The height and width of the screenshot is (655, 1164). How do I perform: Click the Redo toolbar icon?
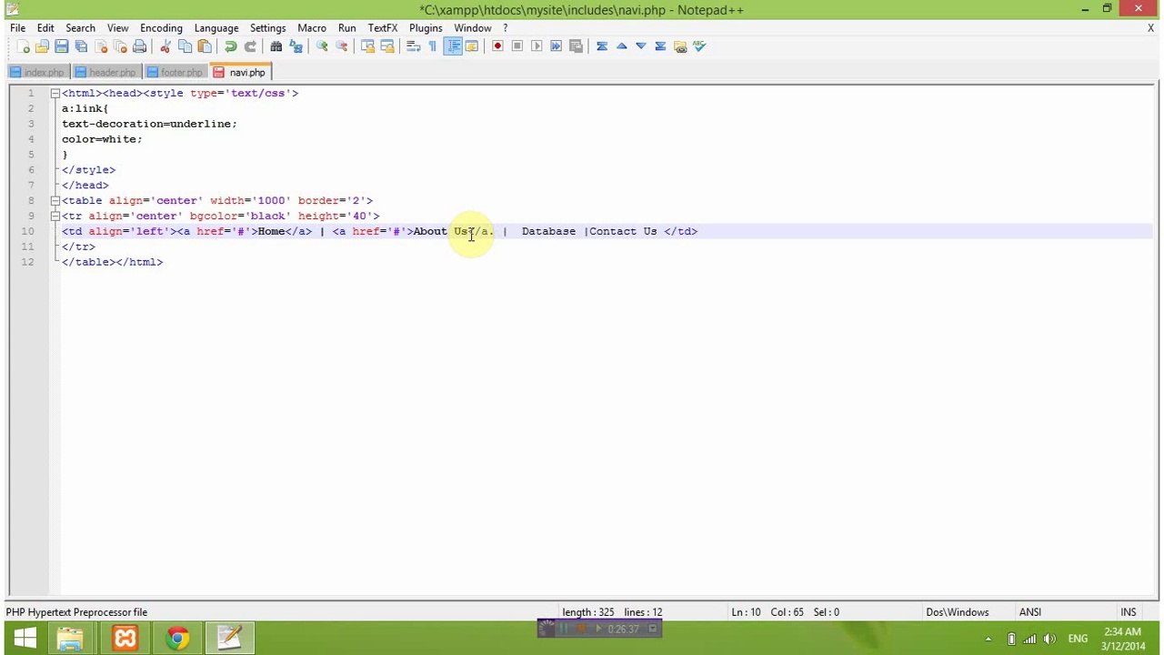pyautogui.click(x=250, y=46)
